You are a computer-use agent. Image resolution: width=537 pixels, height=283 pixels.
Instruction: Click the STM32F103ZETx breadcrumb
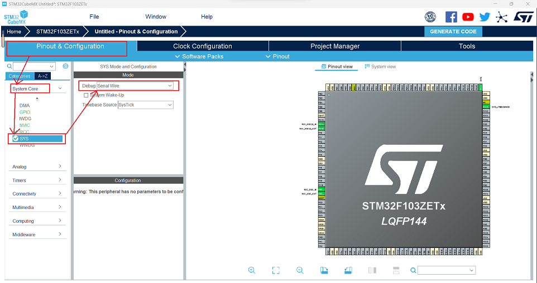[x=57, y=31]
